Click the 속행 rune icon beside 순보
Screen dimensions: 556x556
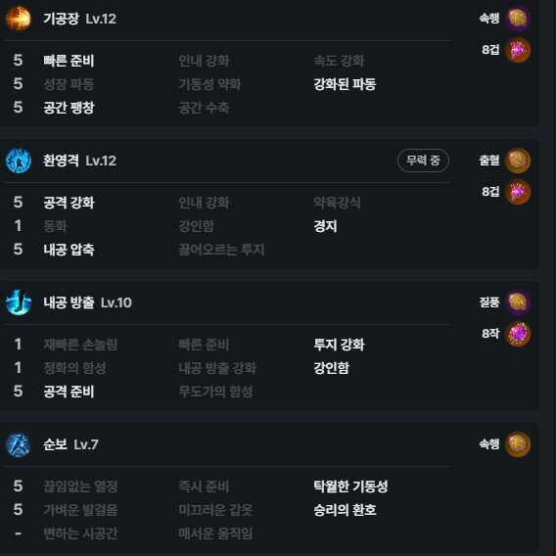pyautogui.click(x=518, y=444)
